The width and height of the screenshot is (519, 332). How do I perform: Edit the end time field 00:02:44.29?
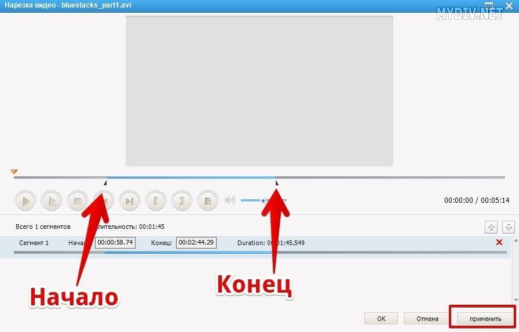(196, 242)
